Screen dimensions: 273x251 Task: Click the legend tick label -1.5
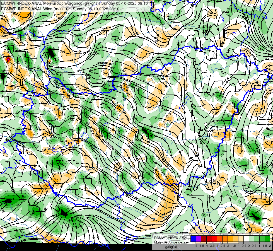click(x=233, y=246)
